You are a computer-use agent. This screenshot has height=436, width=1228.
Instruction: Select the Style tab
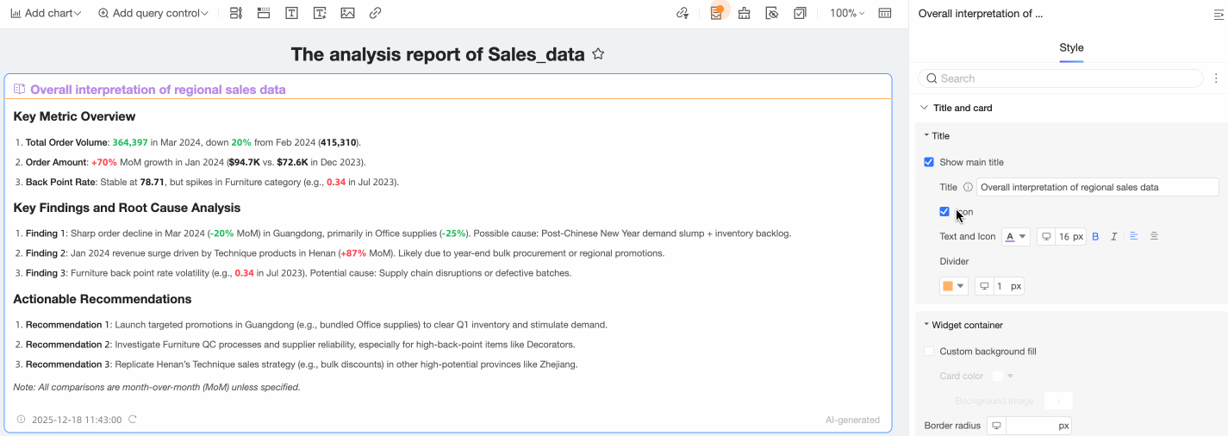coord(1071,48)
